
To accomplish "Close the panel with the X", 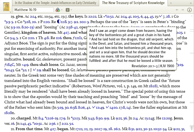I will point(191,3).
